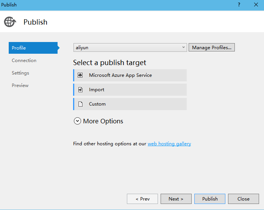Click the Publish button at bottom
This screenshot has height=210, width=264.
210,199
